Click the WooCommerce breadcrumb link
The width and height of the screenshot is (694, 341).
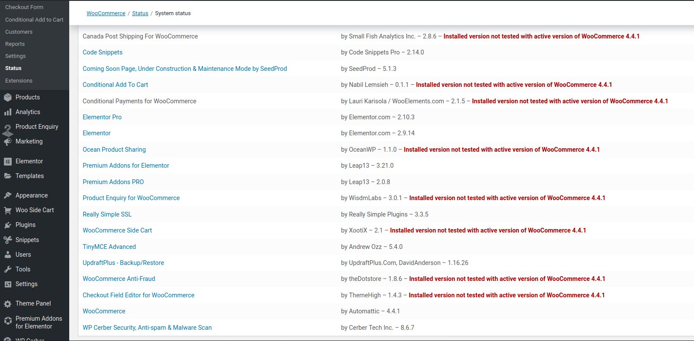[106, 13]
